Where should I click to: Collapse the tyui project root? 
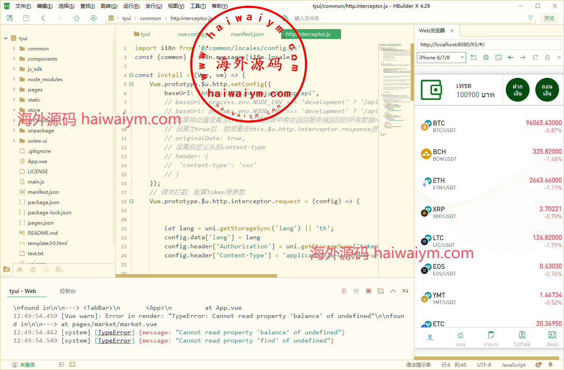(x=6, y=39)
